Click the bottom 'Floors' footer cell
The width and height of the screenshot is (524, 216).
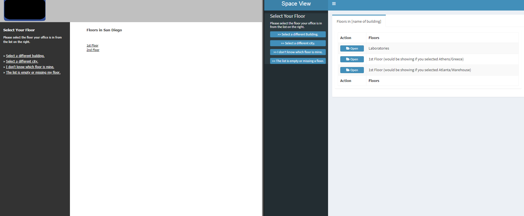click(x=442, y=81)
